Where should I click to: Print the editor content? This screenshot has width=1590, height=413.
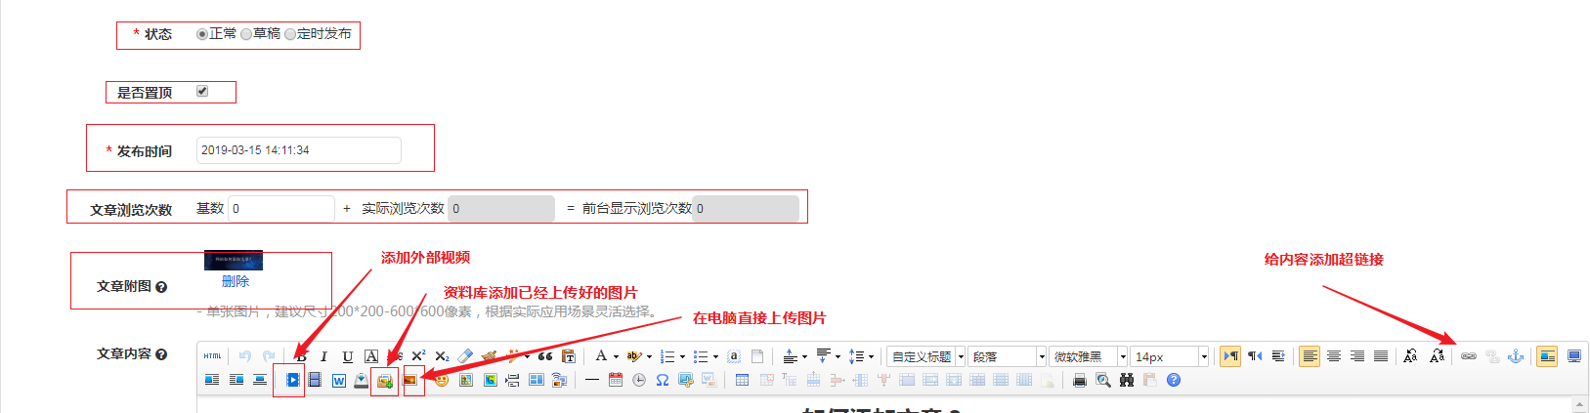(1080, 380)
